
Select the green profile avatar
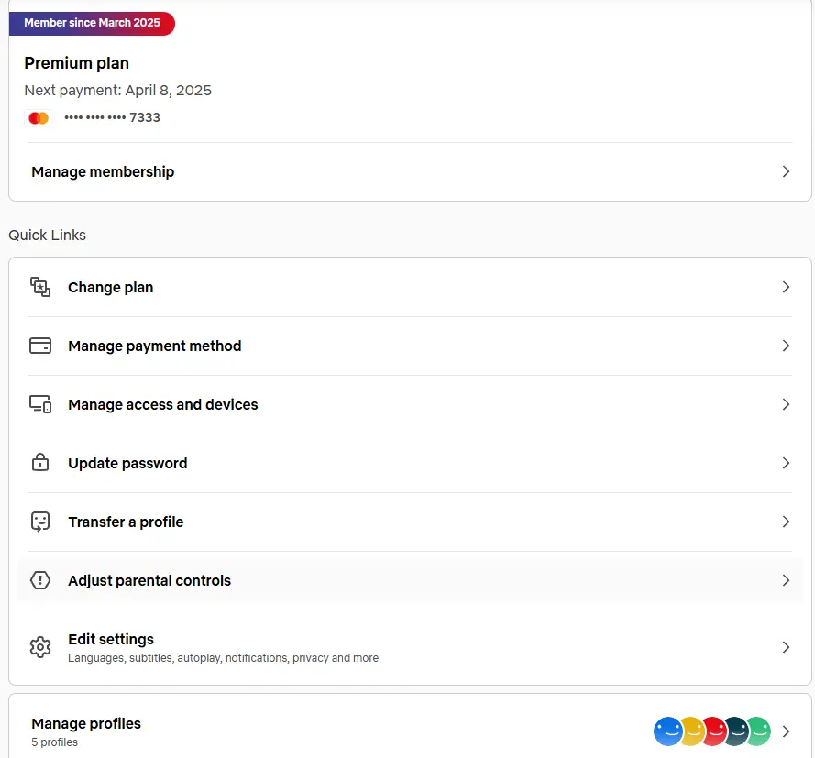[760, 731]
